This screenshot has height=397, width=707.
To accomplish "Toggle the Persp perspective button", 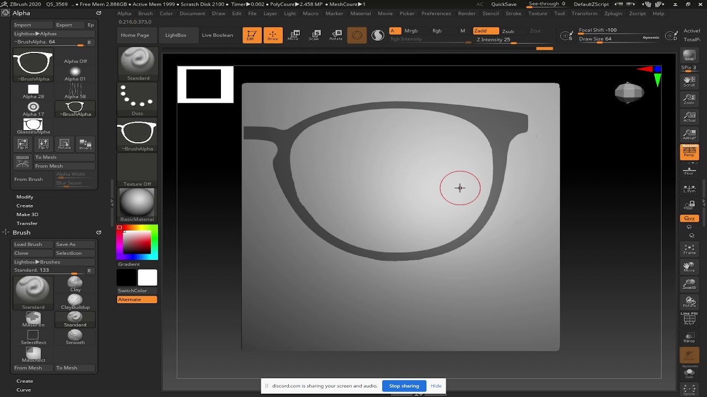I will pyautogui.click(x=689, y=152).
